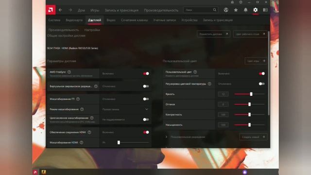Switch to the Система sub-tab
This screenshot has width=311, height=175.
point(54,20)
